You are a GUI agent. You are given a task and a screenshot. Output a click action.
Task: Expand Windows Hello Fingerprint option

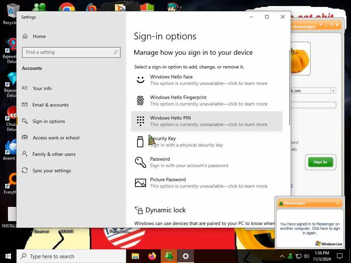coord(207,101)
